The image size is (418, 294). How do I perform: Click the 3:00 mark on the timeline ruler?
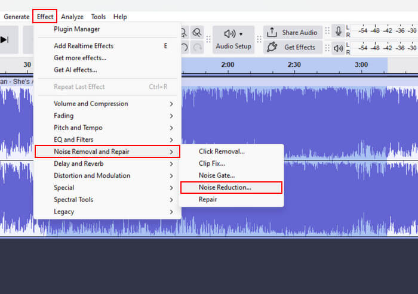(x=361, y=65)
